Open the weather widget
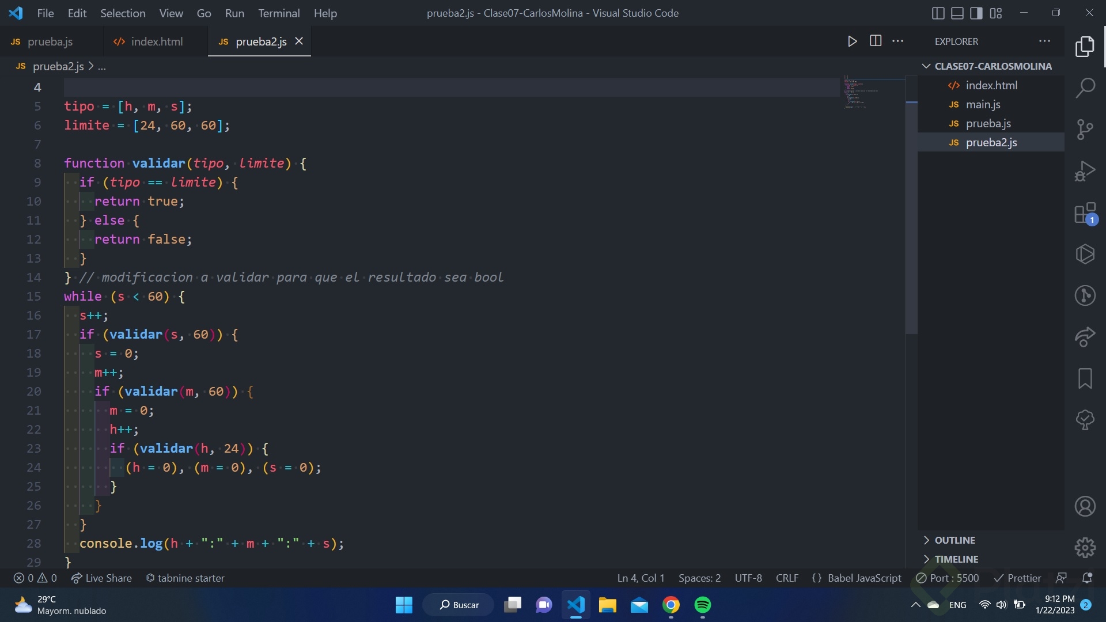The height and width of the screenshot is (622, 1106). pos(60,605)
